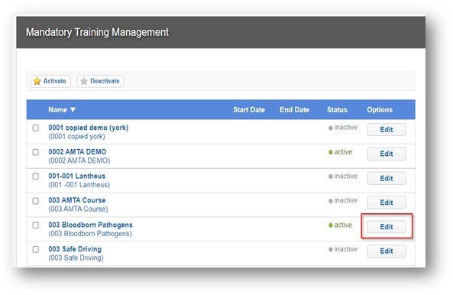Check the 003 Safe Driving checkbox
Image resolution: width=453 pixels, height=295 pixels.
[x=36, y=249]
